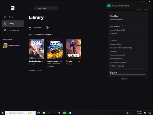Open Rocket League's three-dot options menu

(x=61, y=61)
